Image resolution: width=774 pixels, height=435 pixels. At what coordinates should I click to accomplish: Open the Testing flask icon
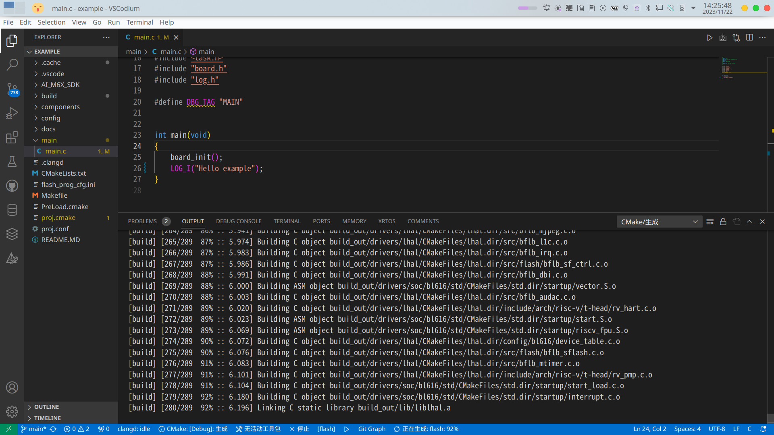[x=12, y=162]
